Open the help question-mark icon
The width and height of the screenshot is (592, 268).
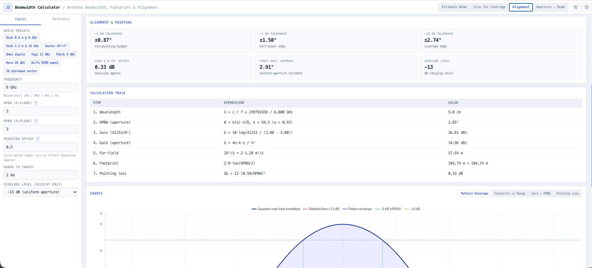point(586,7)
